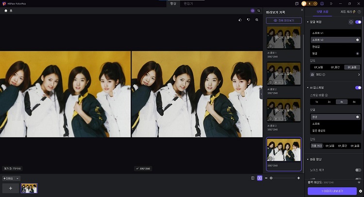Click the minus zoom out icon
The width and height of the screenshot is (364, 197).
click(x=266, y=178)
